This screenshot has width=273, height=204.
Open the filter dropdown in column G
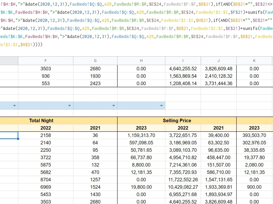pyautogui.click(x=114, y=106)
